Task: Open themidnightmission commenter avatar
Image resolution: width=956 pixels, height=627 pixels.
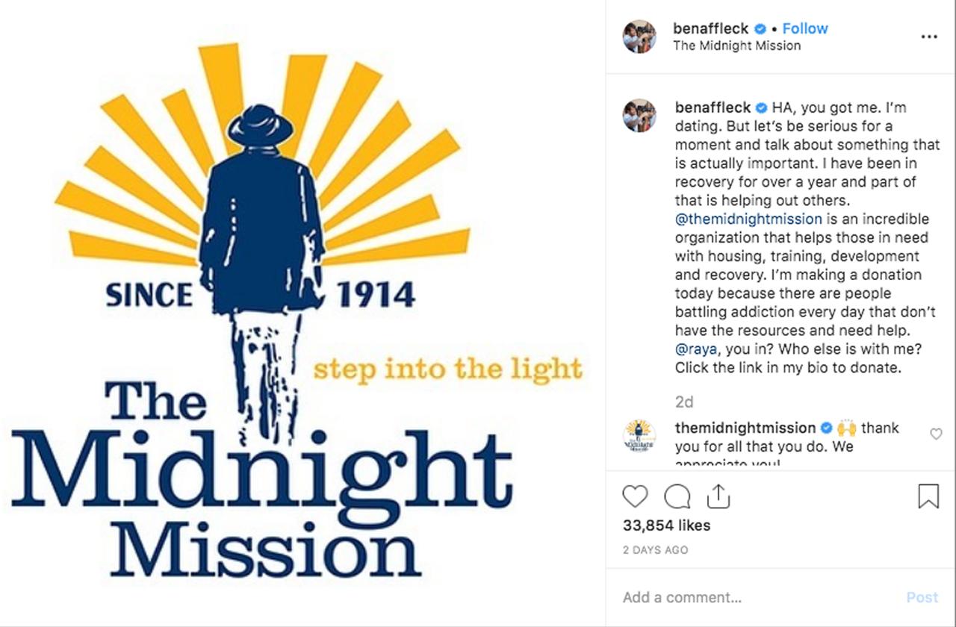Action: tap(639, 436)
